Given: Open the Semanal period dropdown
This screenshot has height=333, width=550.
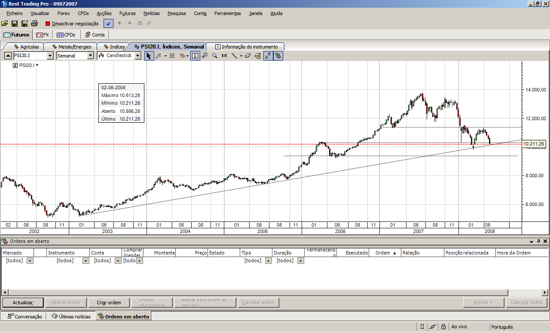Looking at the screenshot, I should (90, 56).
